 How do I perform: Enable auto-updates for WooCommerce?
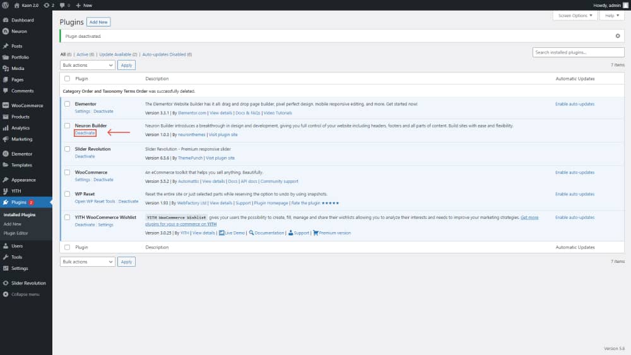[x=575, y=173]
